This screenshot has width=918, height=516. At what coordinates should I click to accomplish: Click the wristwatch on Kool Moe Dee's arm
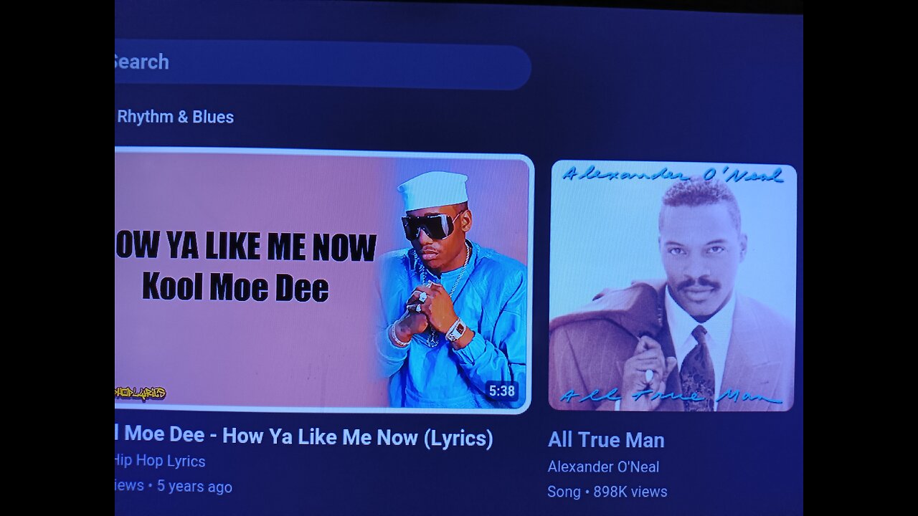(455, 330)
